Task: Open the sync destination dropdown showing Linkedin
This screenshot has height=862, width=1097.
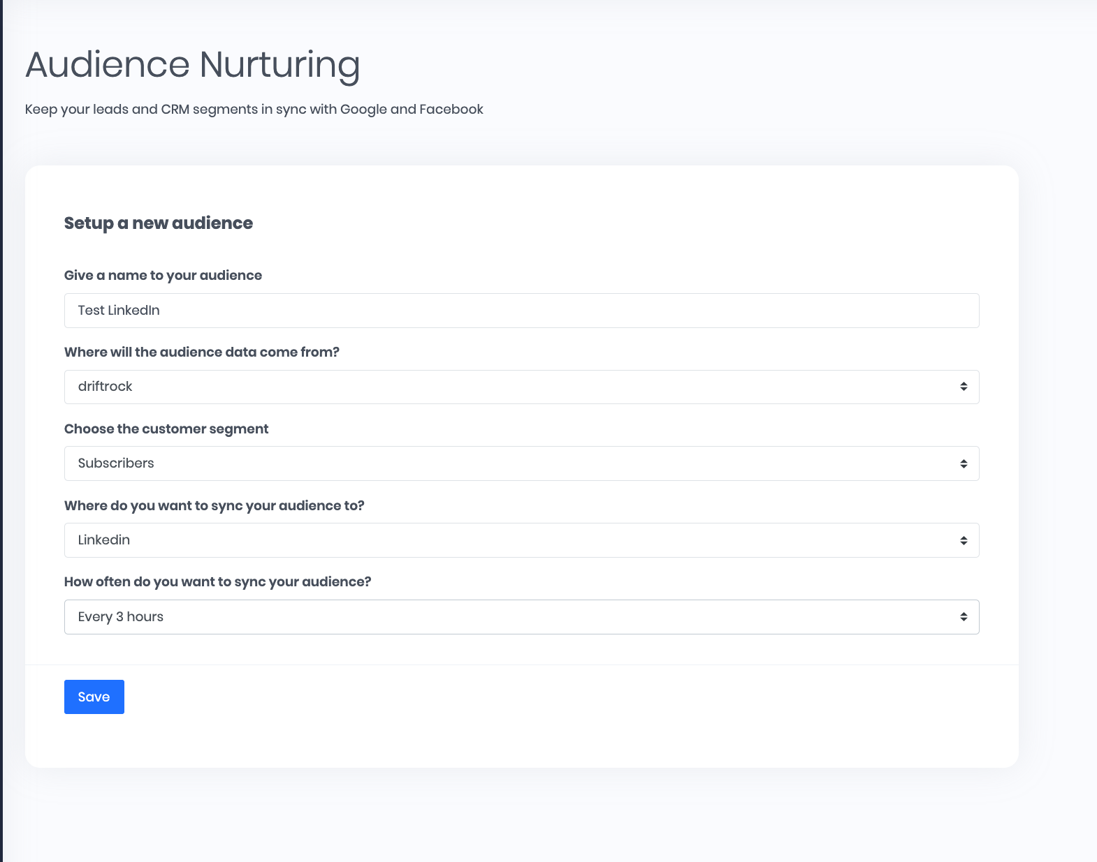Action: pyautogui.click(x=521, y=540)
